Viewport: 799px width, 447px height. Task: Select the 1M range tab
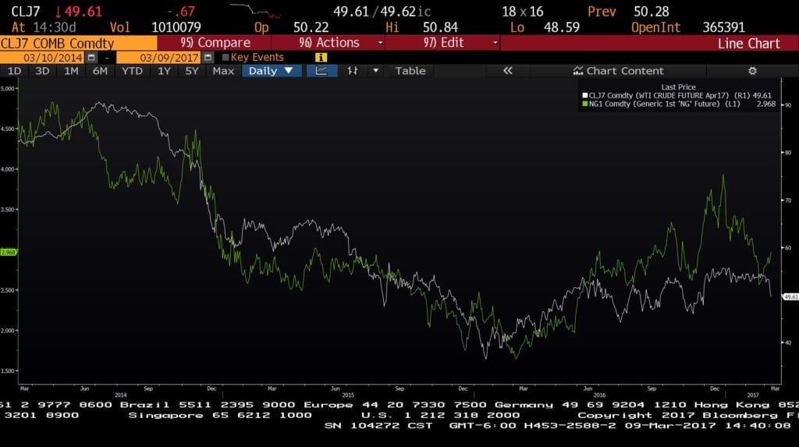pos(71,71)
